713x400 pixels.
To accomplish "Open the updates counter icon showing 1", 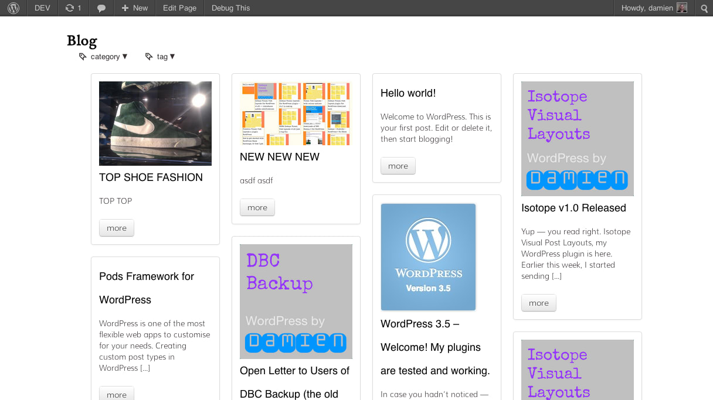I will (x=73, y=8).
